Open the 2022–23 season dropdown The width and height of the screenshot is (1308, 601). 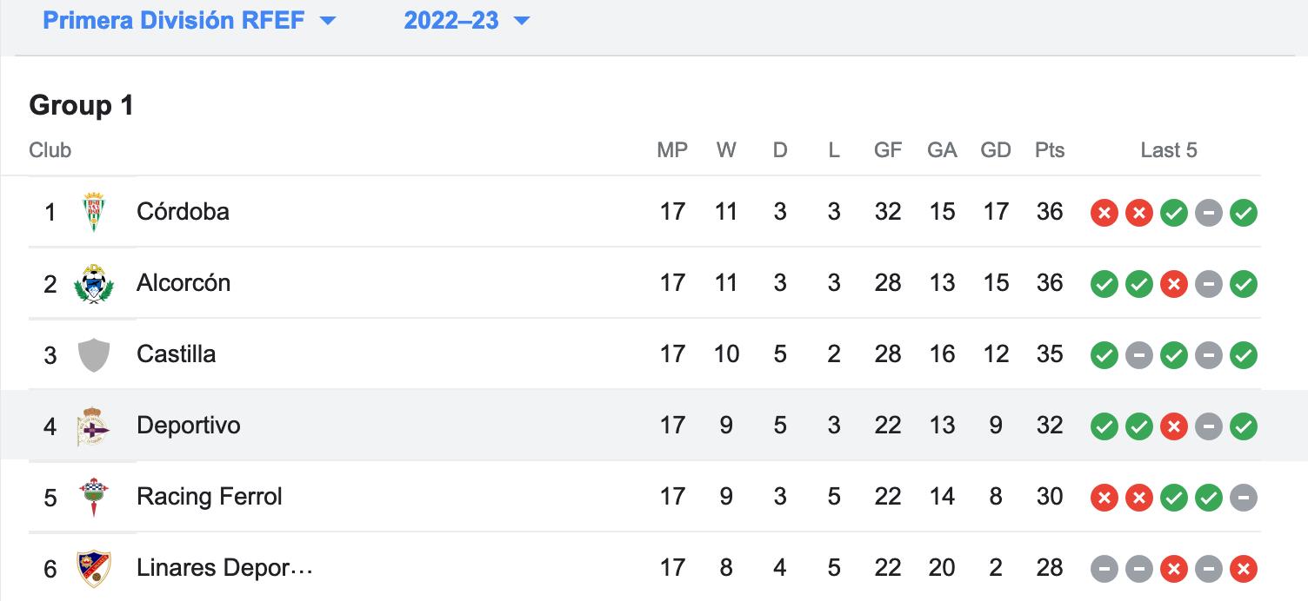[467, 21]
